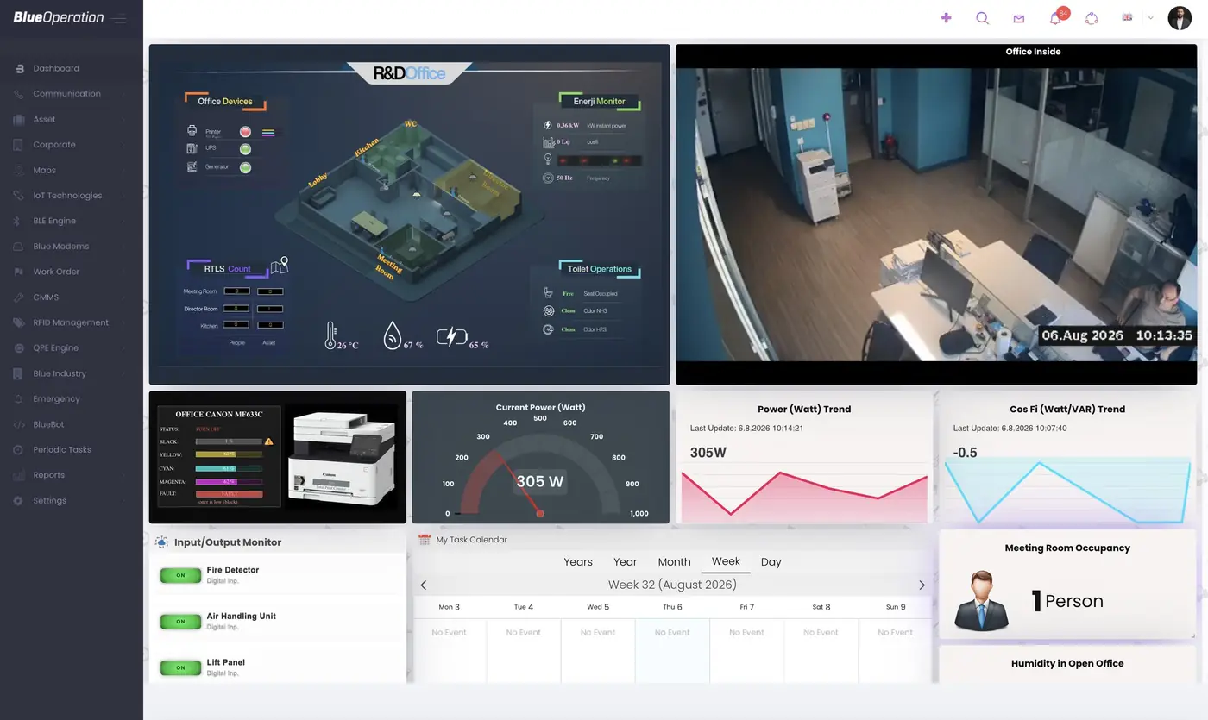The image size is (1208, 720).
Task: Toggle the sidebar hamburger menu
Action: (x=118, y=19)
